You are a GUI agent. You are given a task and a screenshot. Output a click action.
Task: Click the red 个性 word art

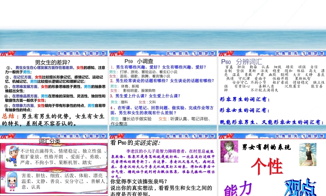click(x=267, y=166)
